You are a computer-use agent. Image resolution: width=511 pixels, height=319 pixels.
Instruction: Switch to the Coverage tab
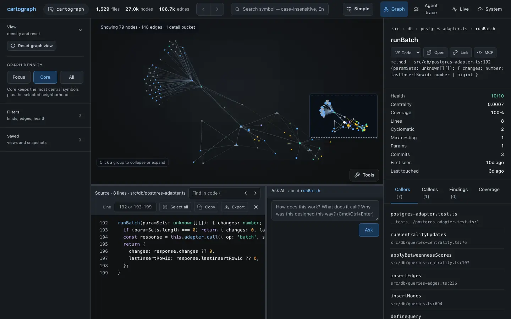tap(489, 190)
